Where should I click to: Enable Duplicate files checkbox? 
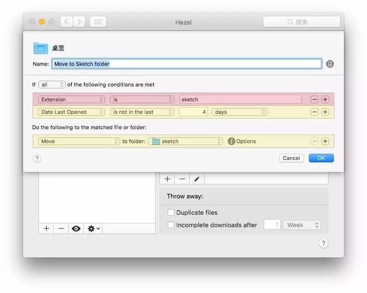click(171, 212)
